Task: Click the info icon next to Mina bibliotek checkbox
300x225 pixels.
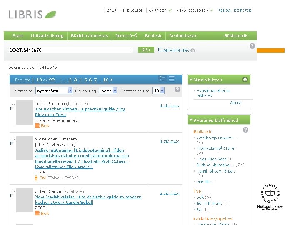Action: [192, 50]
